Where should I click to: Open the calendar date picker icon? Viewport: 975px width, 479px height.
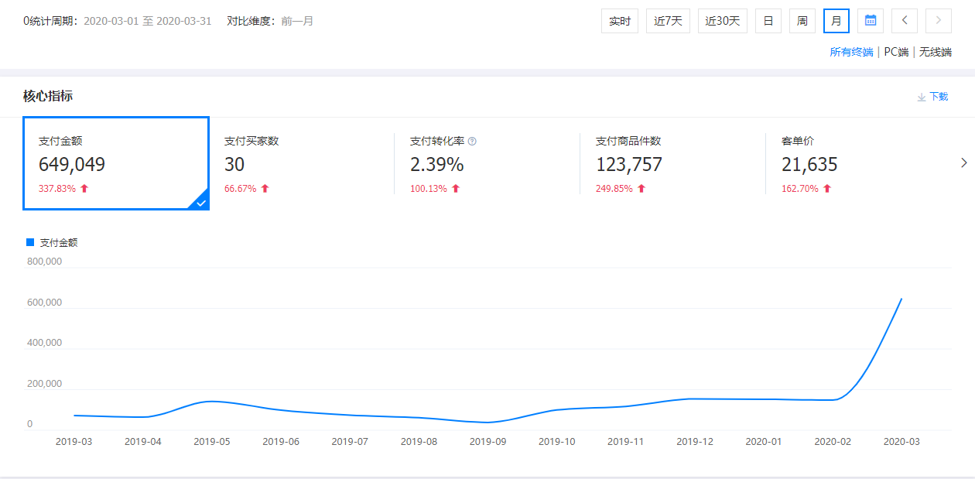(x=871, y=21)
